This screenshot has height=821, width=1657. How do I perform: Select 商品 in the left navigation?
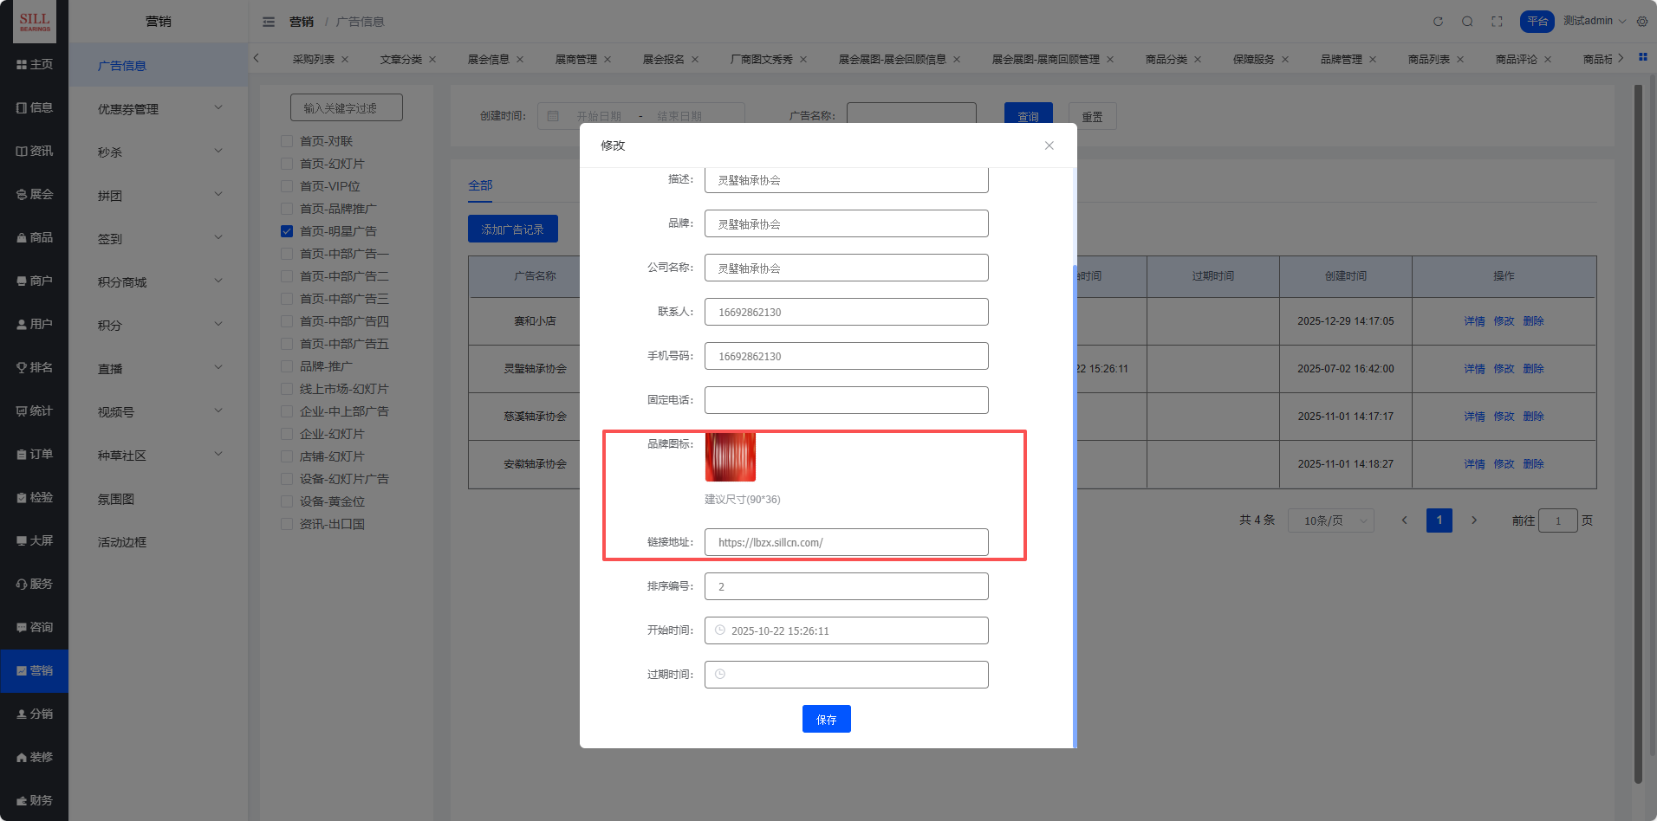point(35,237)
